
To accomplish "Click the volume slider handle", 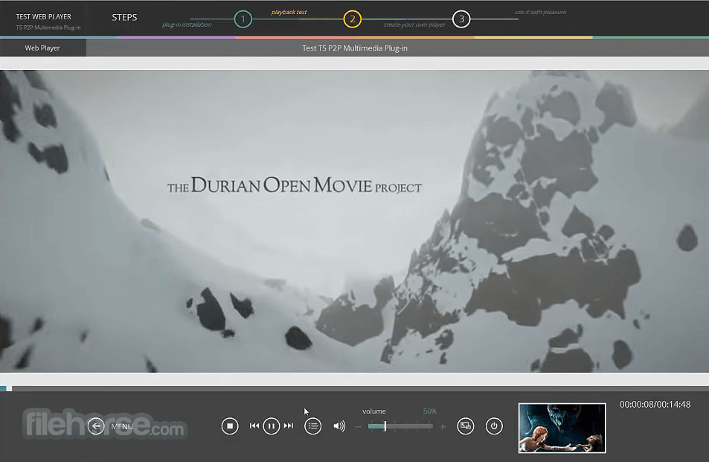I will (x=385, y=426).
